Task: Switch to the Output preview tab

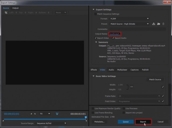Action: pyautogui.click(x=15, y=8)
